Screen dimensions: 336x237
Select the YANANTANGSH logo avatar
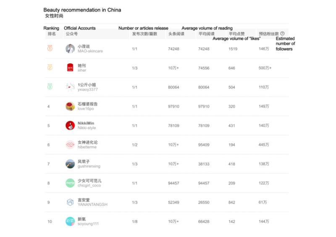[70, 202]
